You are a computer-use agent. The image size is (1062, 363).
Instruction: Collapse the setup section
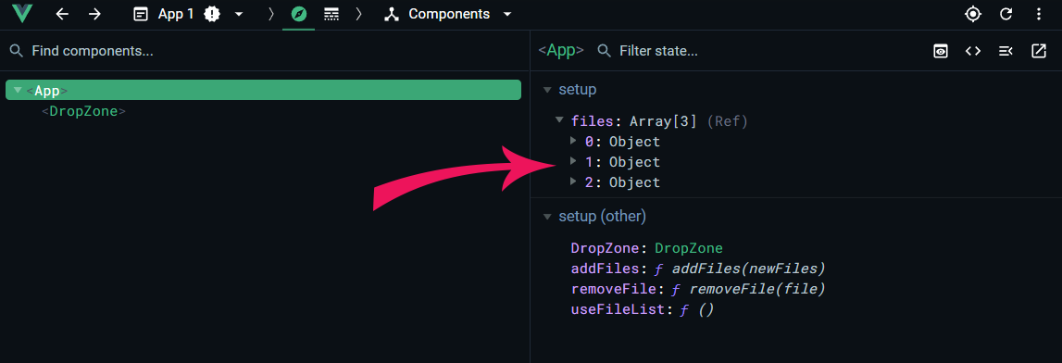[x=547, y=90]
